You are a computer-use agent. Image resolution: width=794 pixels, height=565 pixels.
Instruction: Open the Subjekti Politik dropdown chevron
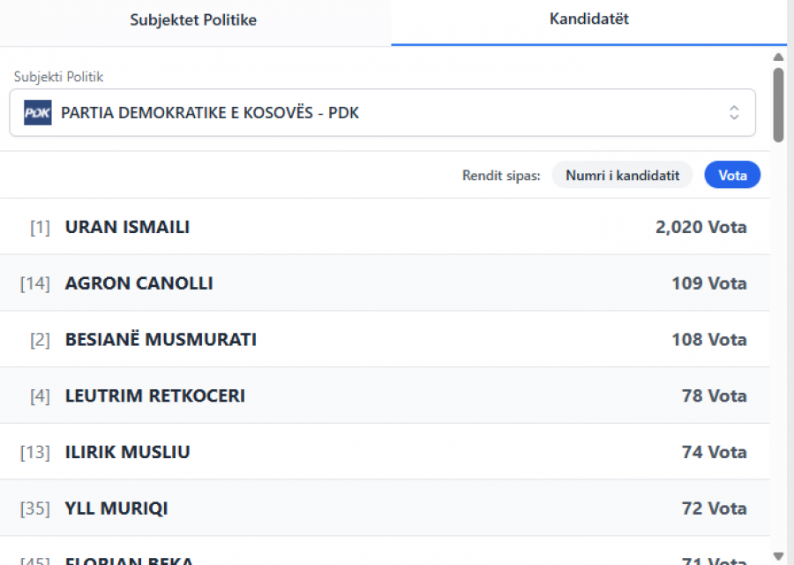click(x=733, y=113)
